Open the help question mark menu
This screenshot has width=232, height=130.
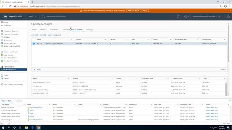point(186,17)
